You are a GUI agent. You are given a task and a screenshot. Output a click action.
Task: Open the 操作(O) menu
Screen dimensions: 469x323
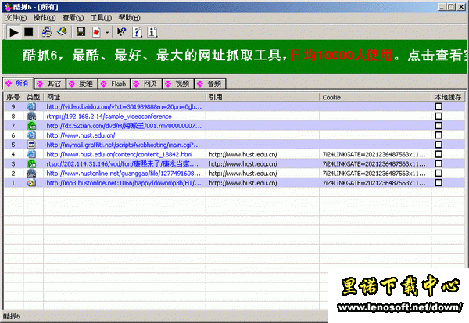click(45, 18)
